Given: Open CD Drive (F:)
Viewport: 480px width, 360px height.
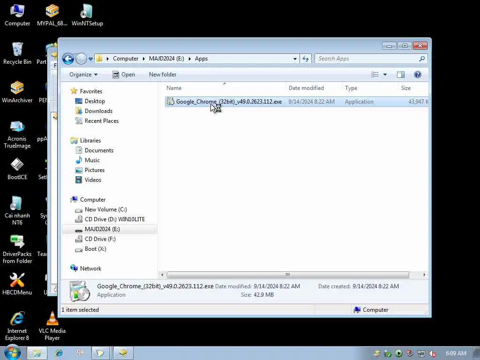Looking at the screenshot, I should [100, 239].
